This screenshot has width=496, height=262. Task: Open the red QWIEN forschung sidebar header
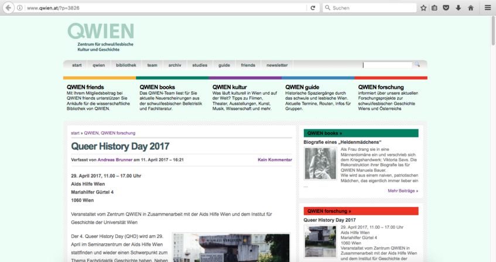coord(361,211)
